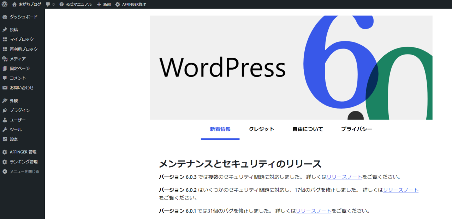Screen dimensions: 452x219
Task: Open the おがちブログ site link
Action: pos(30,4)
